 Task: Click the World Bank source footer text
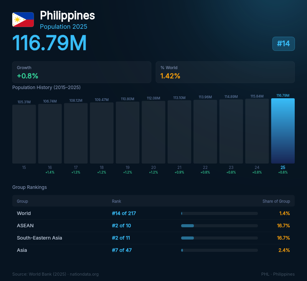55,274
